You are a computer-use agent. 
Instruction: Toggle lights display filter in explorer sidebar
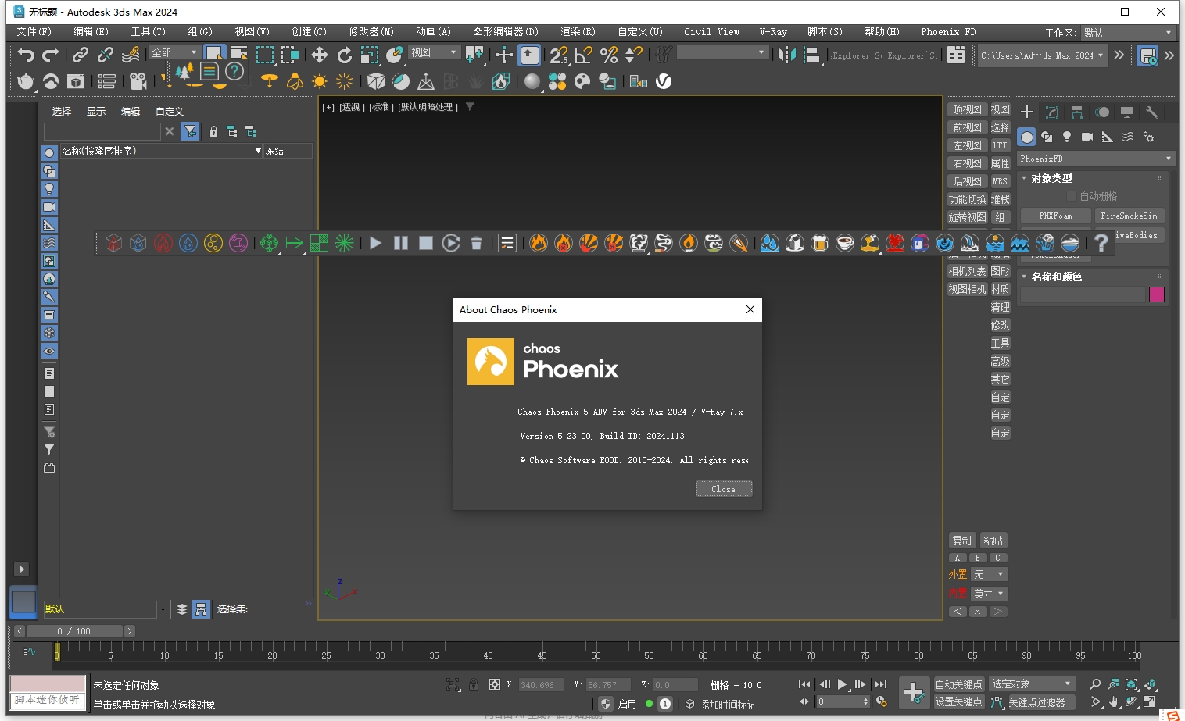coord(49,189)
